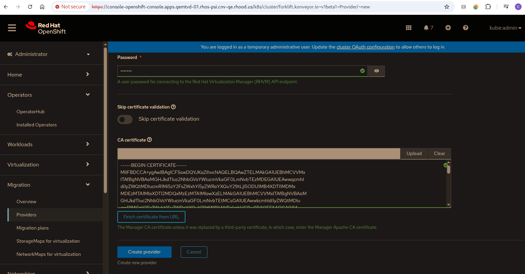Cancel the provider creation
This screenshot has height=274, width=525.
click(194, 252)
